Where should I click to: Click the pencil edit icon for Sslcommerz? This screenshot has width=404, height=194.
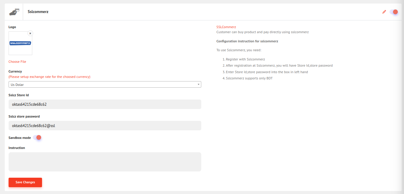pos(384,12)
